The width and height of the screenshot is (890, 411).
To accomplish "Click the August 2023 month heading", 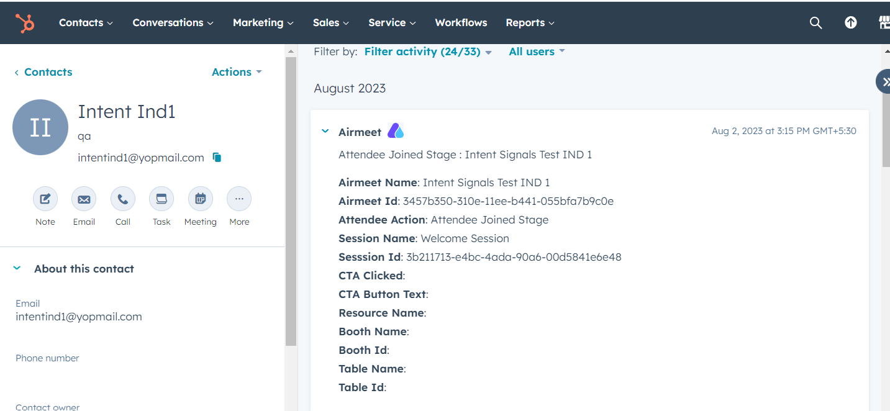I will point(350,88).
